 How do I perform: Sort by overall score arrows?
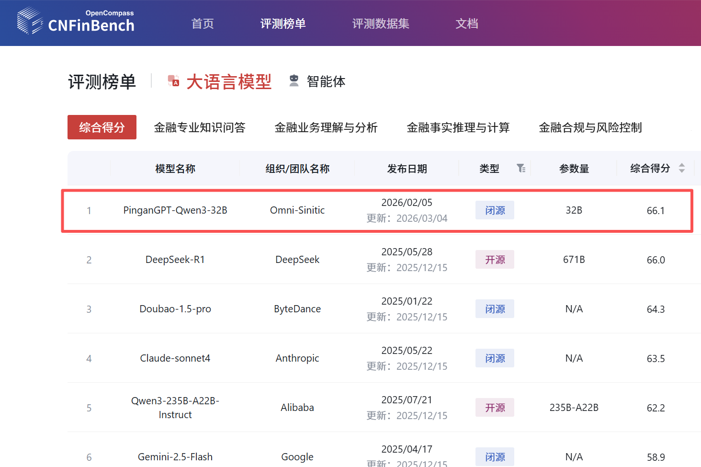pos(682,168)
